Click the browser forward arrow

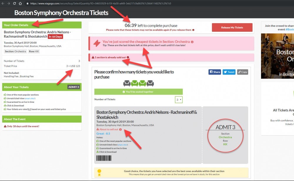click(x=9, y=3)
